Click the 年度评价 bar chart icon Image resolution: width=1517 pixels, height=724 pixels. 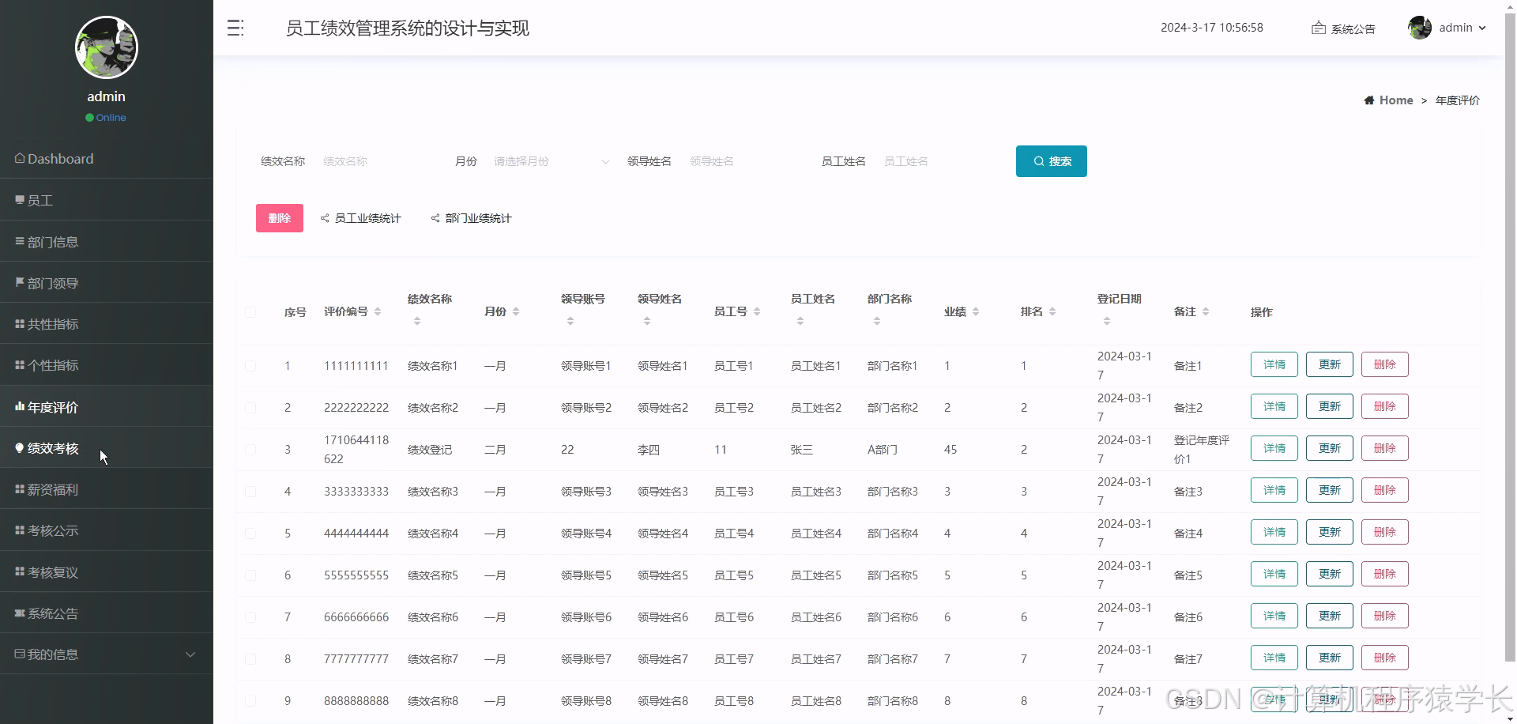pos(20,406)
